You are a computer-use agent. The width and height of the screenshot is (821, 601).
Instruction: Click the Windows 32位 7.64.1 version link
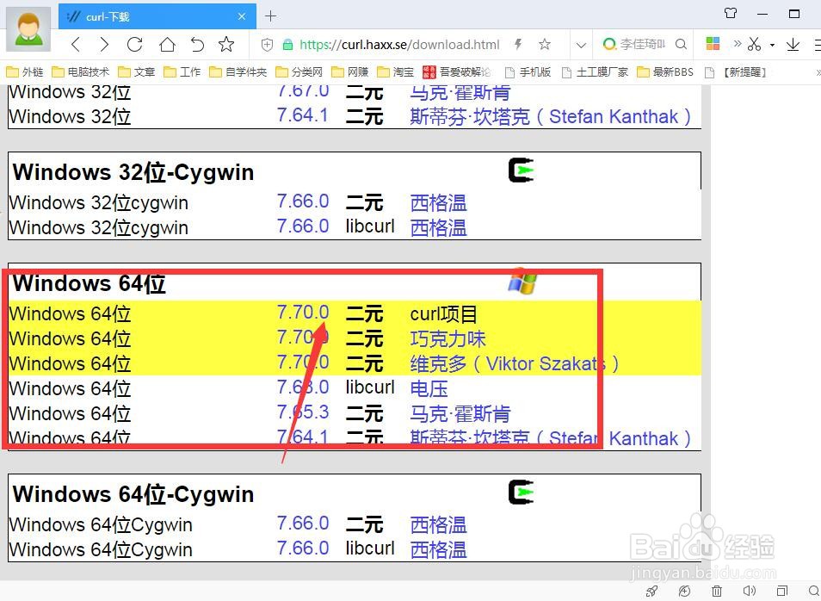pos(303,115)
